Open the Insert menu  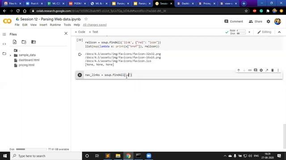[43, 25]
